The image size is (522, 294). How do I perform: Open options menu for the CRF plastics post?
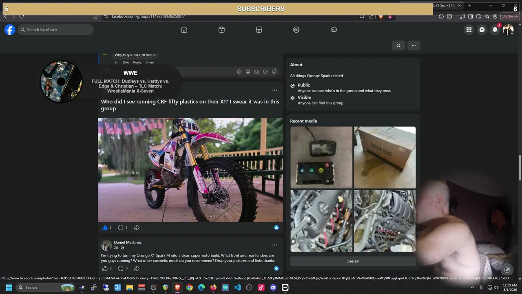pos(274,90)
